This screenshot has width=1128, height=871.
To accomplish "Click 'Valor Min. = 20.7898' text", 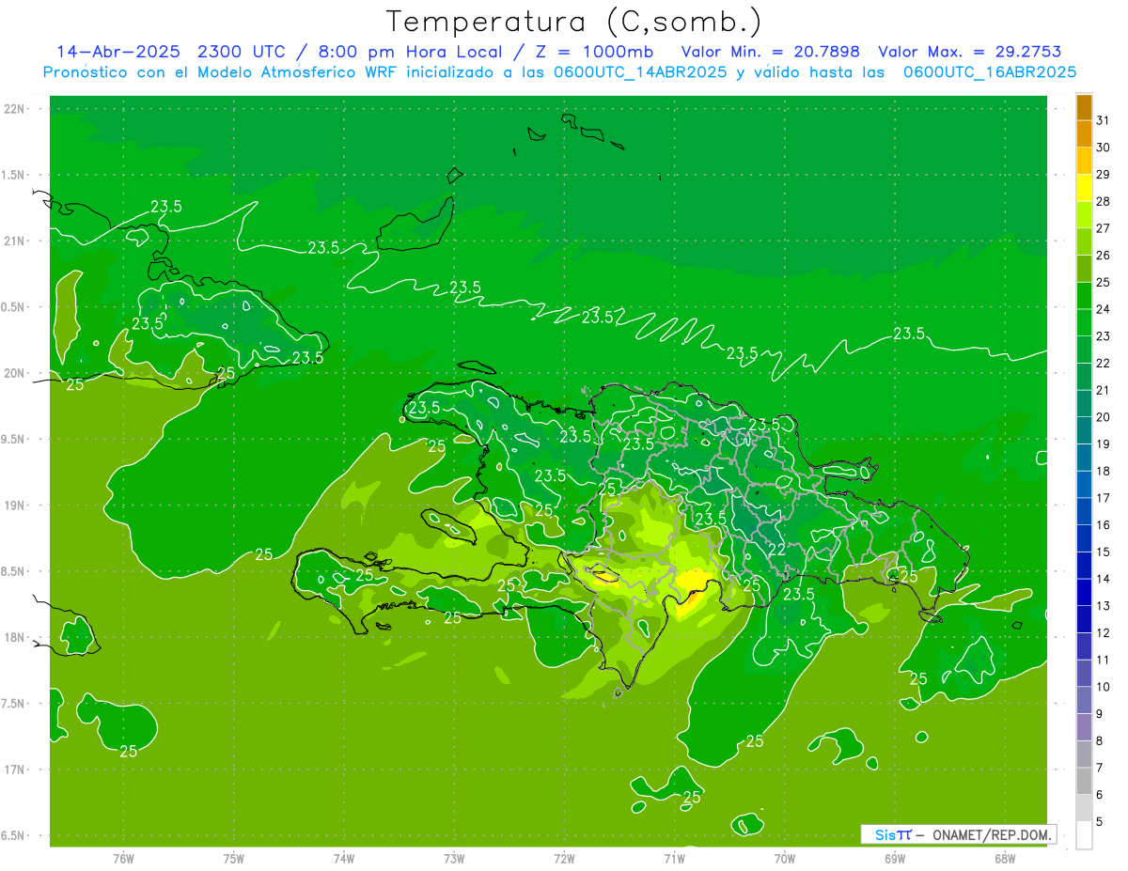I will (770, 52).
